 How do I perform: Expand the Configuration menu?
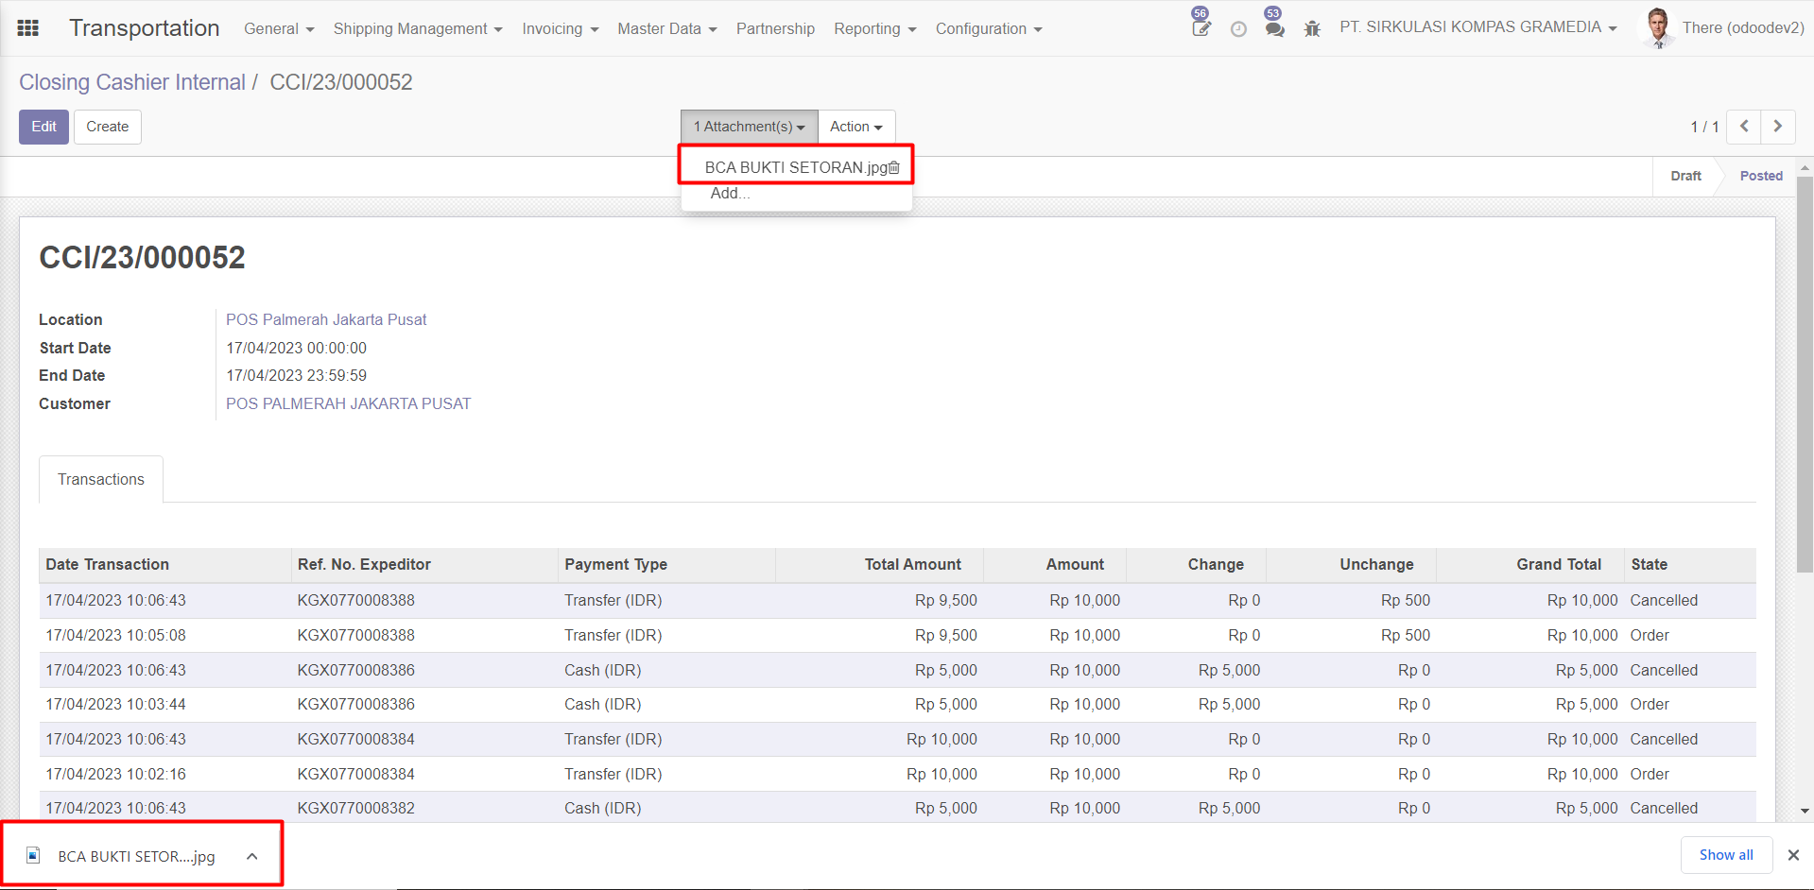click(989, 28)
